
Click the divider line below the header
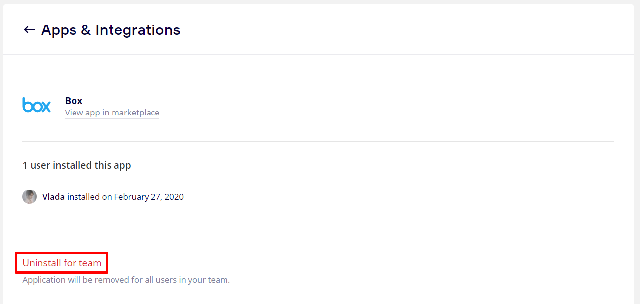(318, 54)
